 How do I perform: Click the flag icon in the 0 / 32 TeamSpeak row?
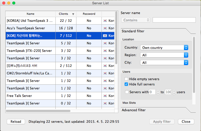[x=105, y=103]
